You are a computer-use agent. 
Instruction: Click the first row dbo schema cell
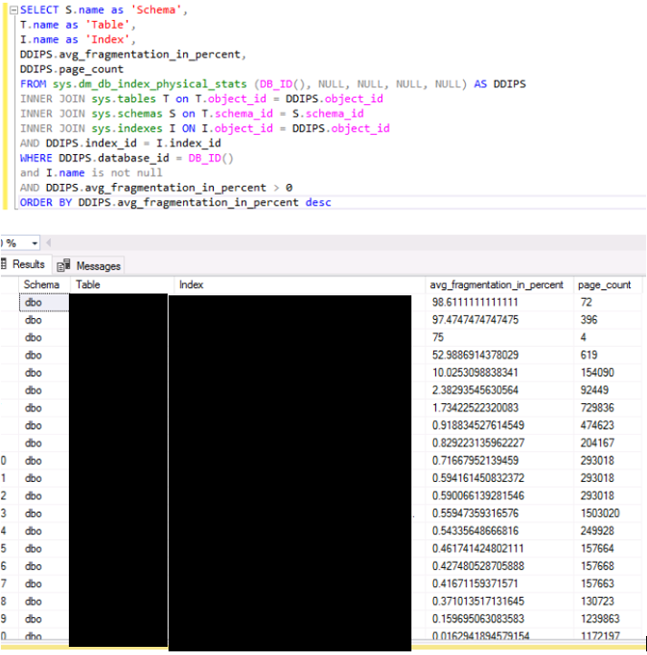click(34, 303)
